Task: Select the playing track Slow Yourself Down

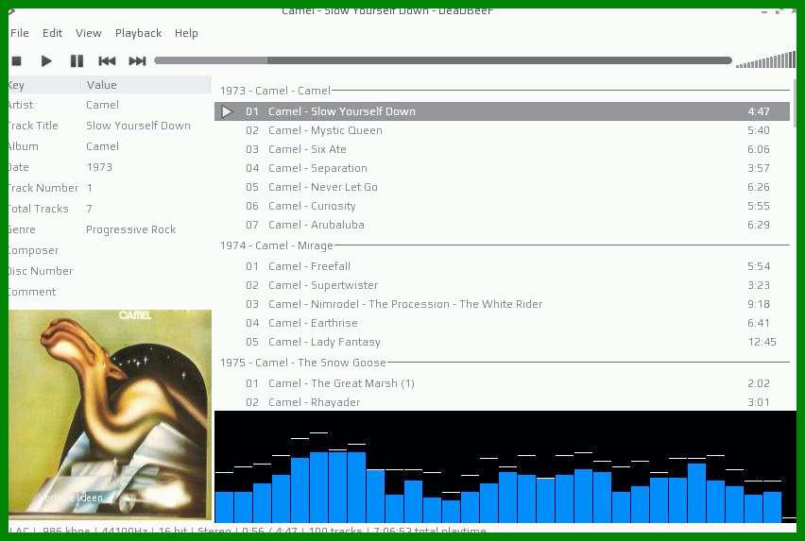Action: 502,111
